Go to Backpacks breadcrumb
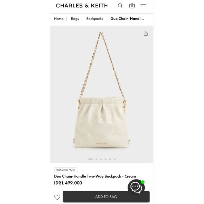The width and height of the screenshot is (204, 204). coord(95,19)
